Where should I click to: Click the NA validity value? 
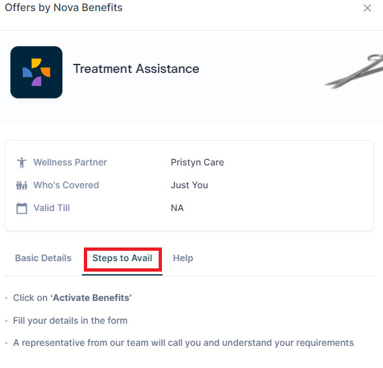pos(177,208)
